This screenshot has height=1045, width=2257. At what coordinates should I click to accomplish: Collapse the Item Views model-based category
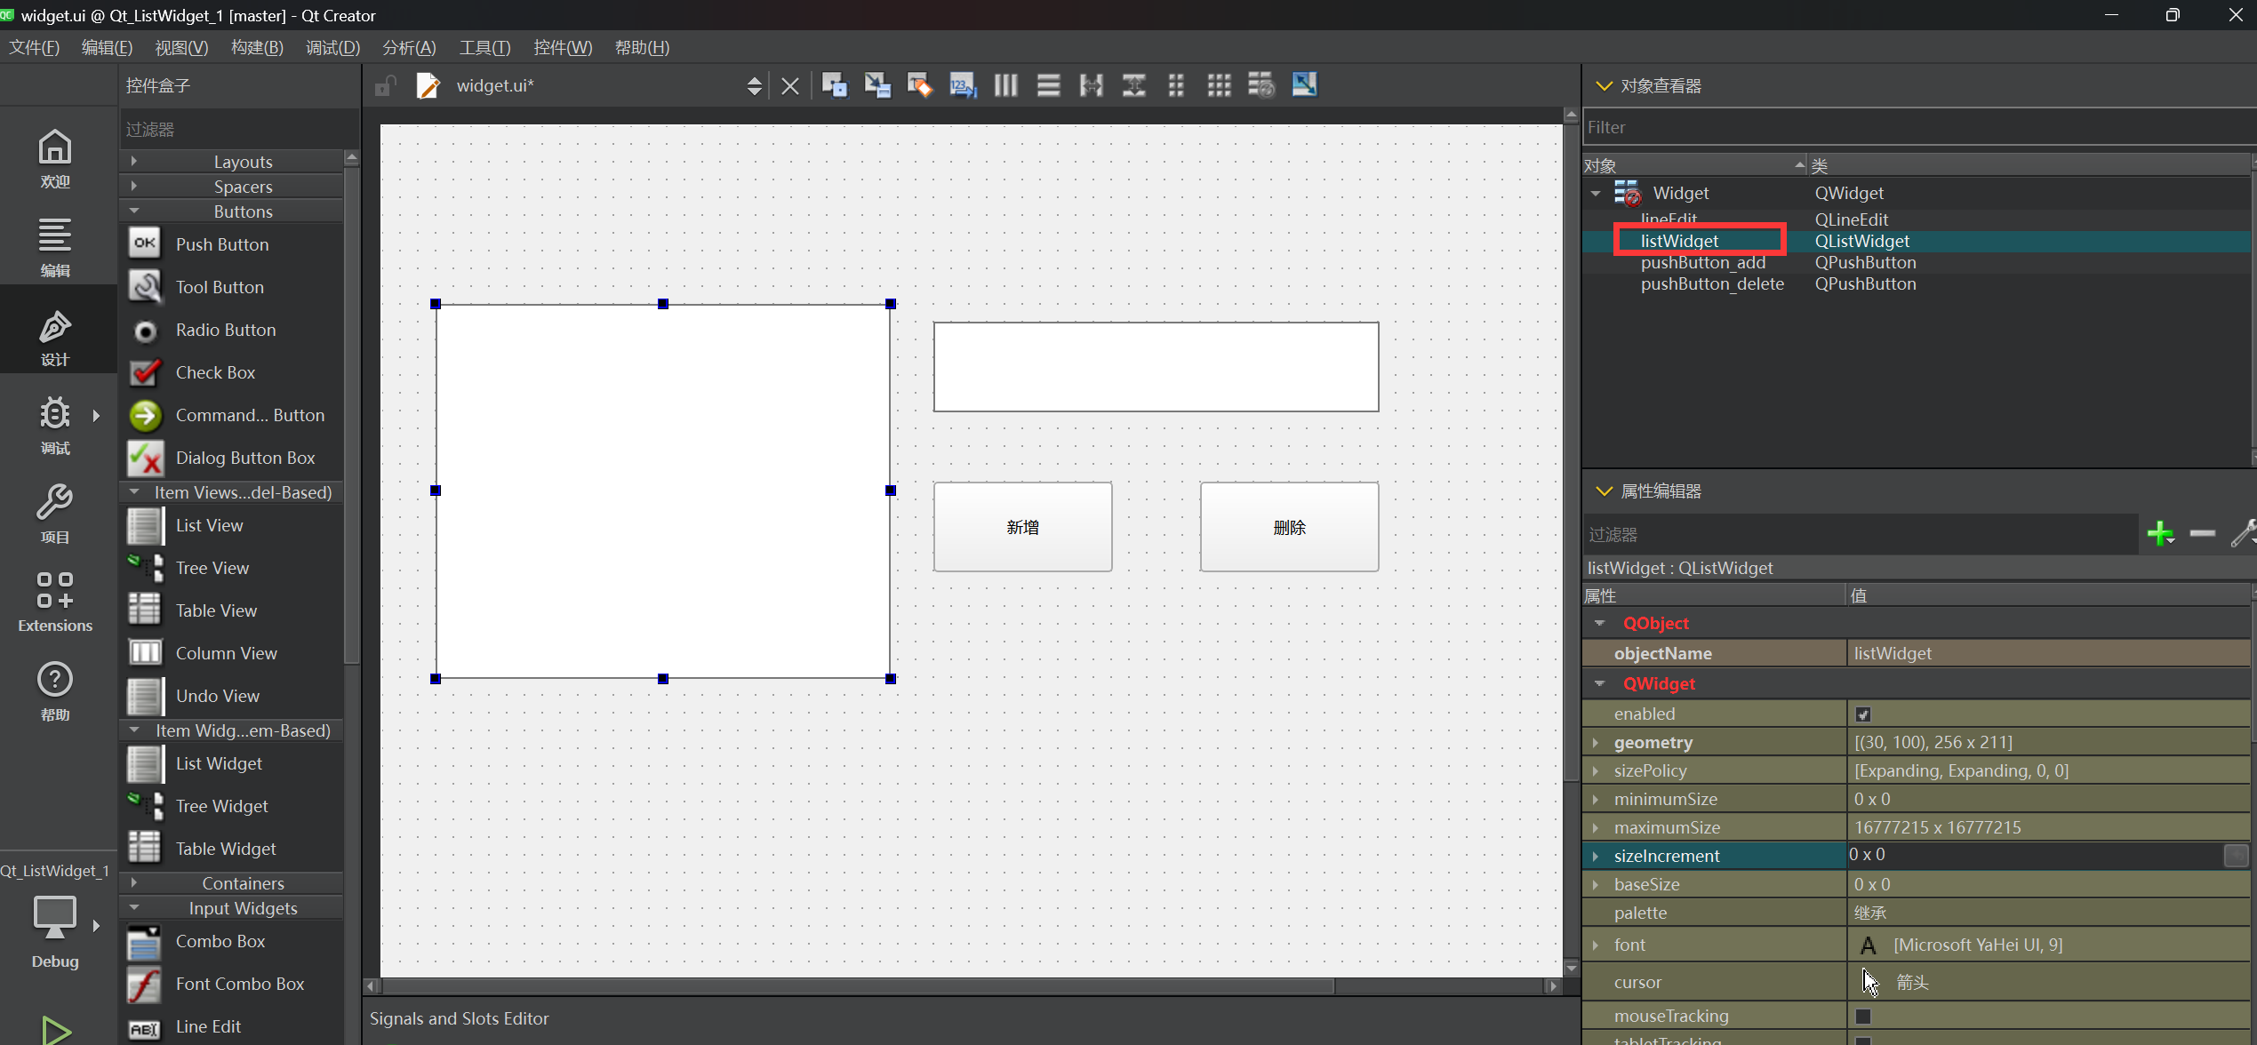pos(232,492)
